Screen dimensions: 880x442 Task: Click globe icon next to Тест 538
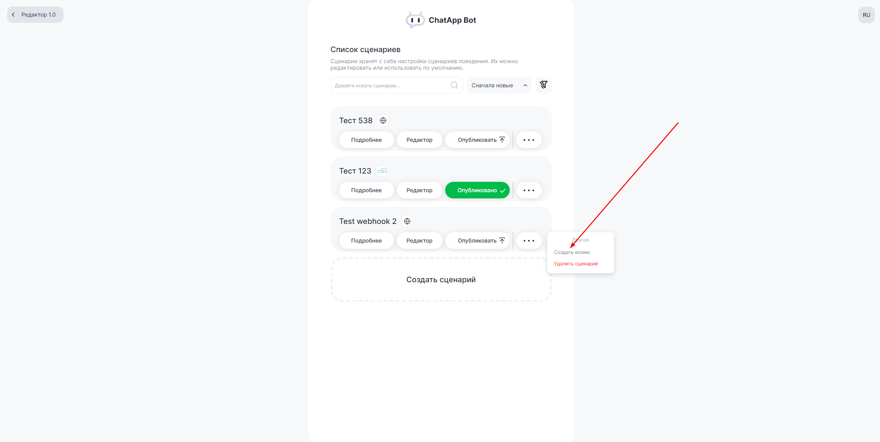tap(383, 120)
